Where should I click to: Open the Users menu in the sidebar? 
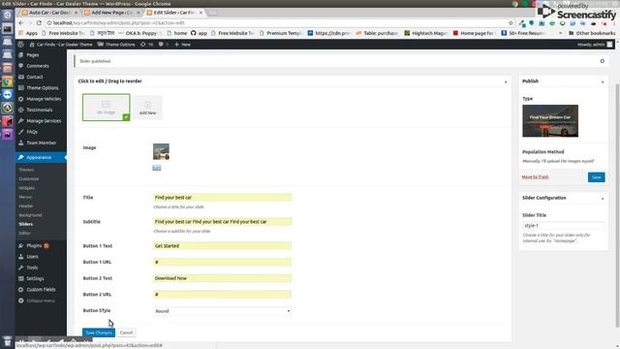pyautogui.click(x=32, y=256)
